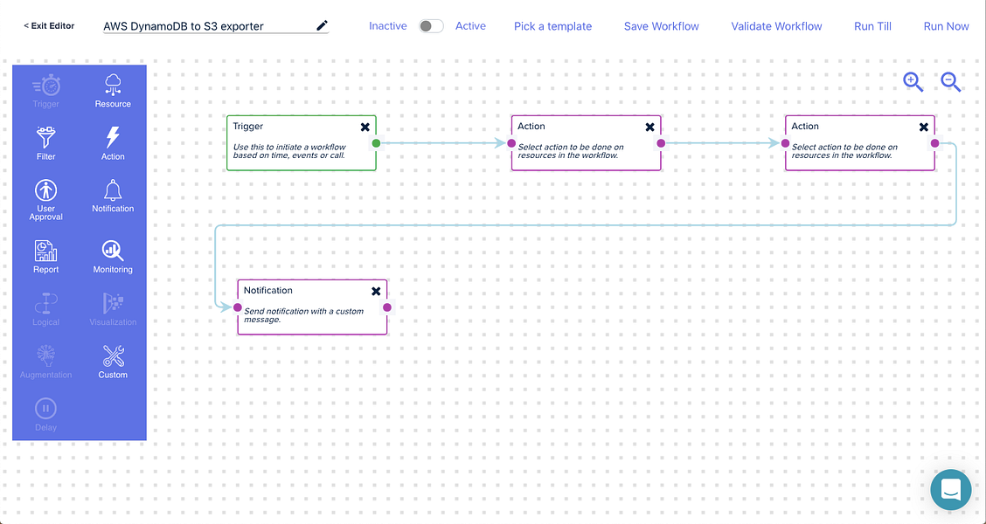Click Save Workflow
Viewport: 986px width, 524px height.
(662, 26)
